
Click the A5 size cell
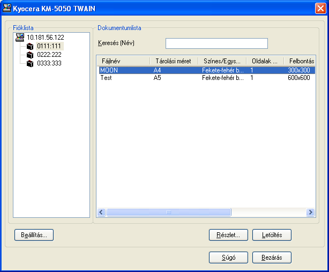(x=157, y=78)
